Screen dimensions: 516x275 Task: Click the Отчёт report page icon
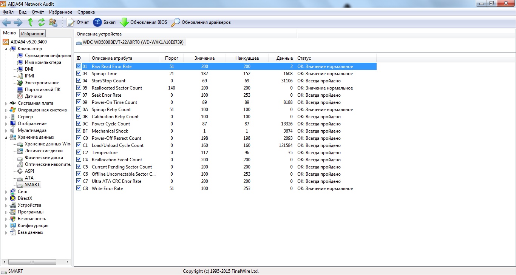(x=71, y=22)
